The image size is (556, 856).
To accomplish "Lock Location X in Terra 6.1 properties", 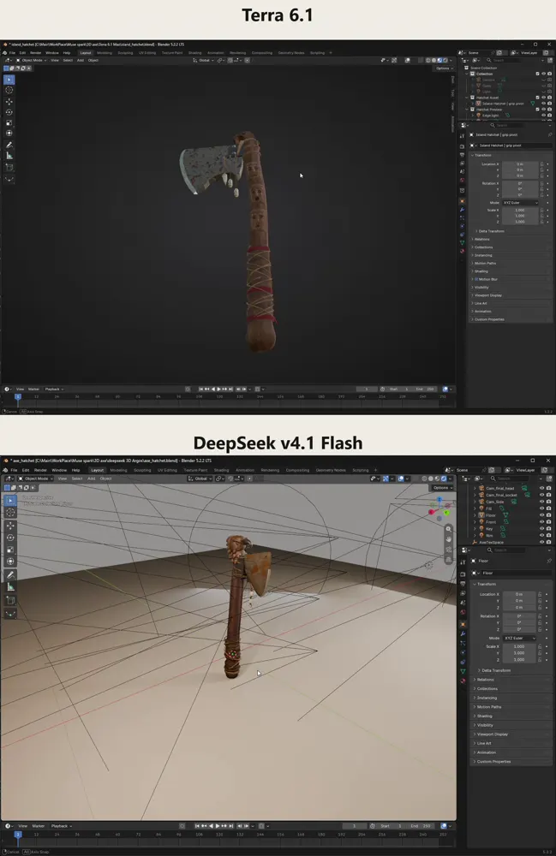I will pos(541,163).
